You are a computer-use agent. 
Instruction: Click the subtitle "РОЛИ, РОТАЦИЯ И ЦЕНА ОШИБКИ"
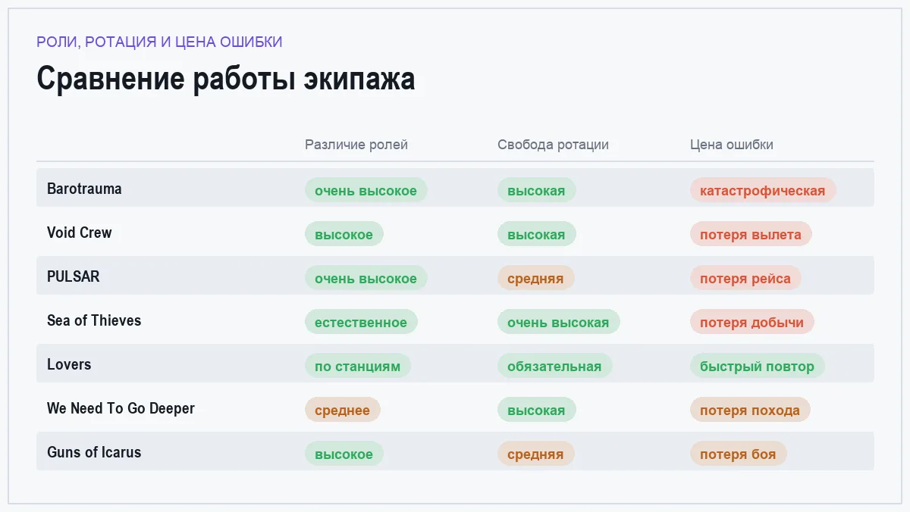tap(159, 42)
